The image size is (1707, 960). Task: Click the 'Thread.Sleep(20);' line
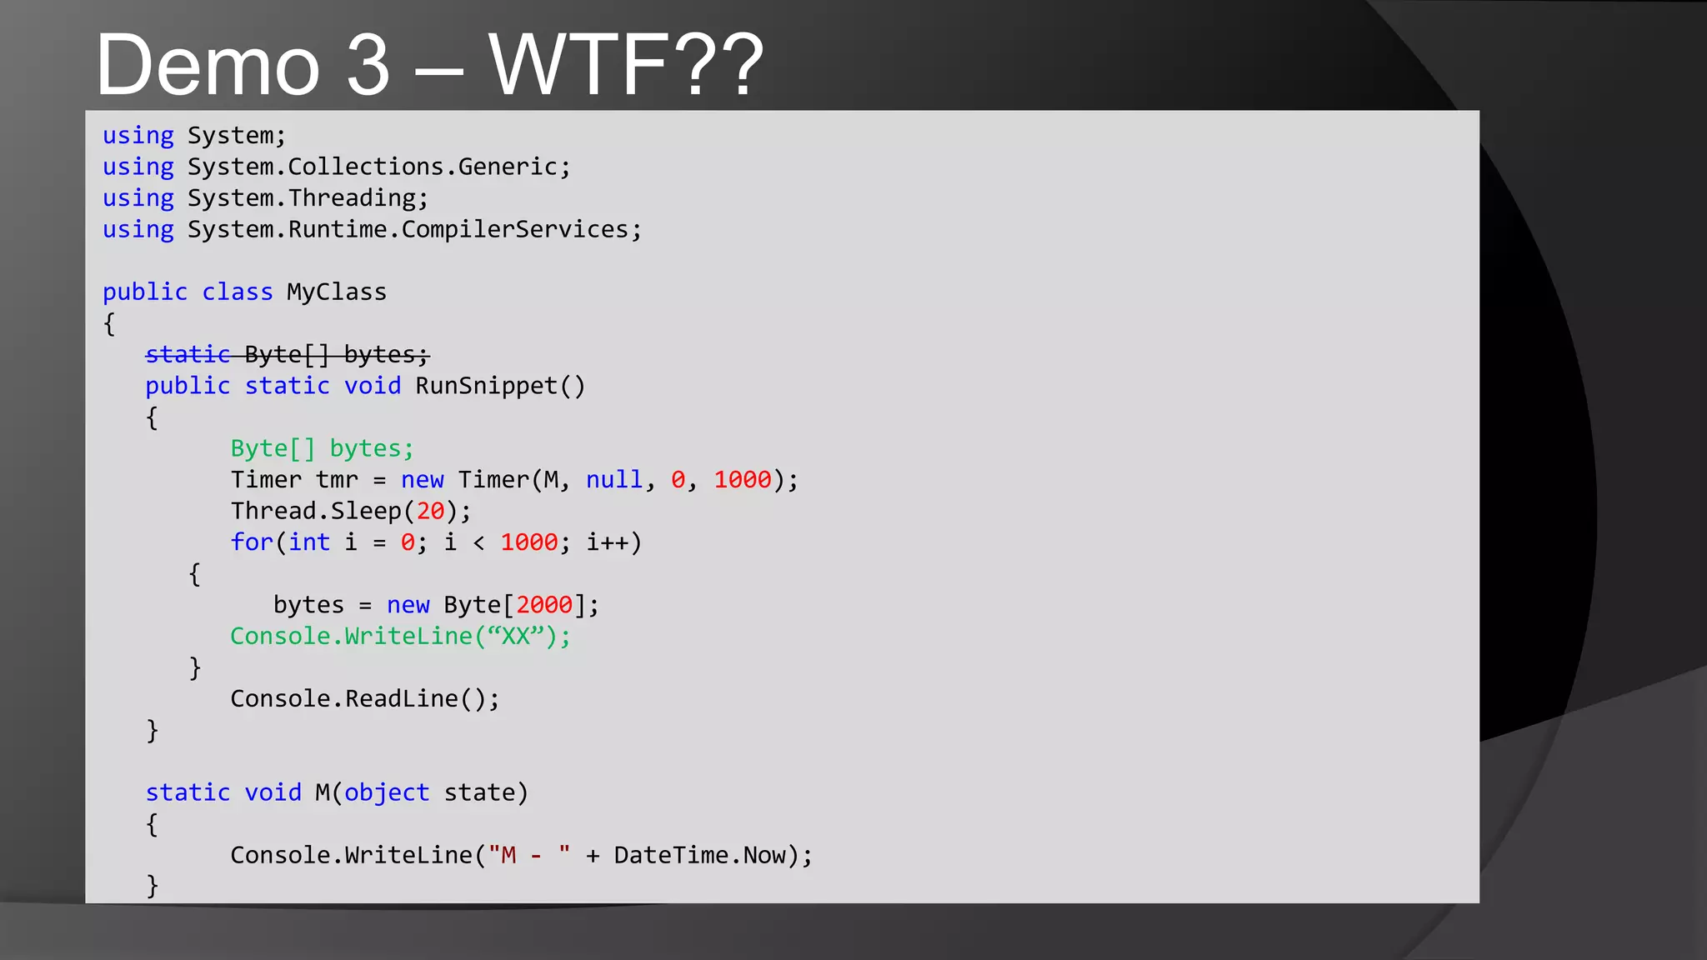tap(351, 512)
